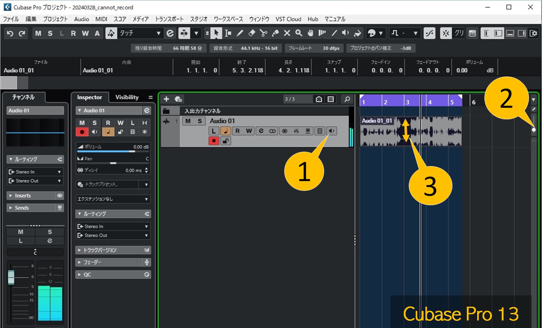The width and height of the screenshot is (544, 328).
Task: Open Edit Channel Settings on Audio 01 track
Action: pos(261,131)
